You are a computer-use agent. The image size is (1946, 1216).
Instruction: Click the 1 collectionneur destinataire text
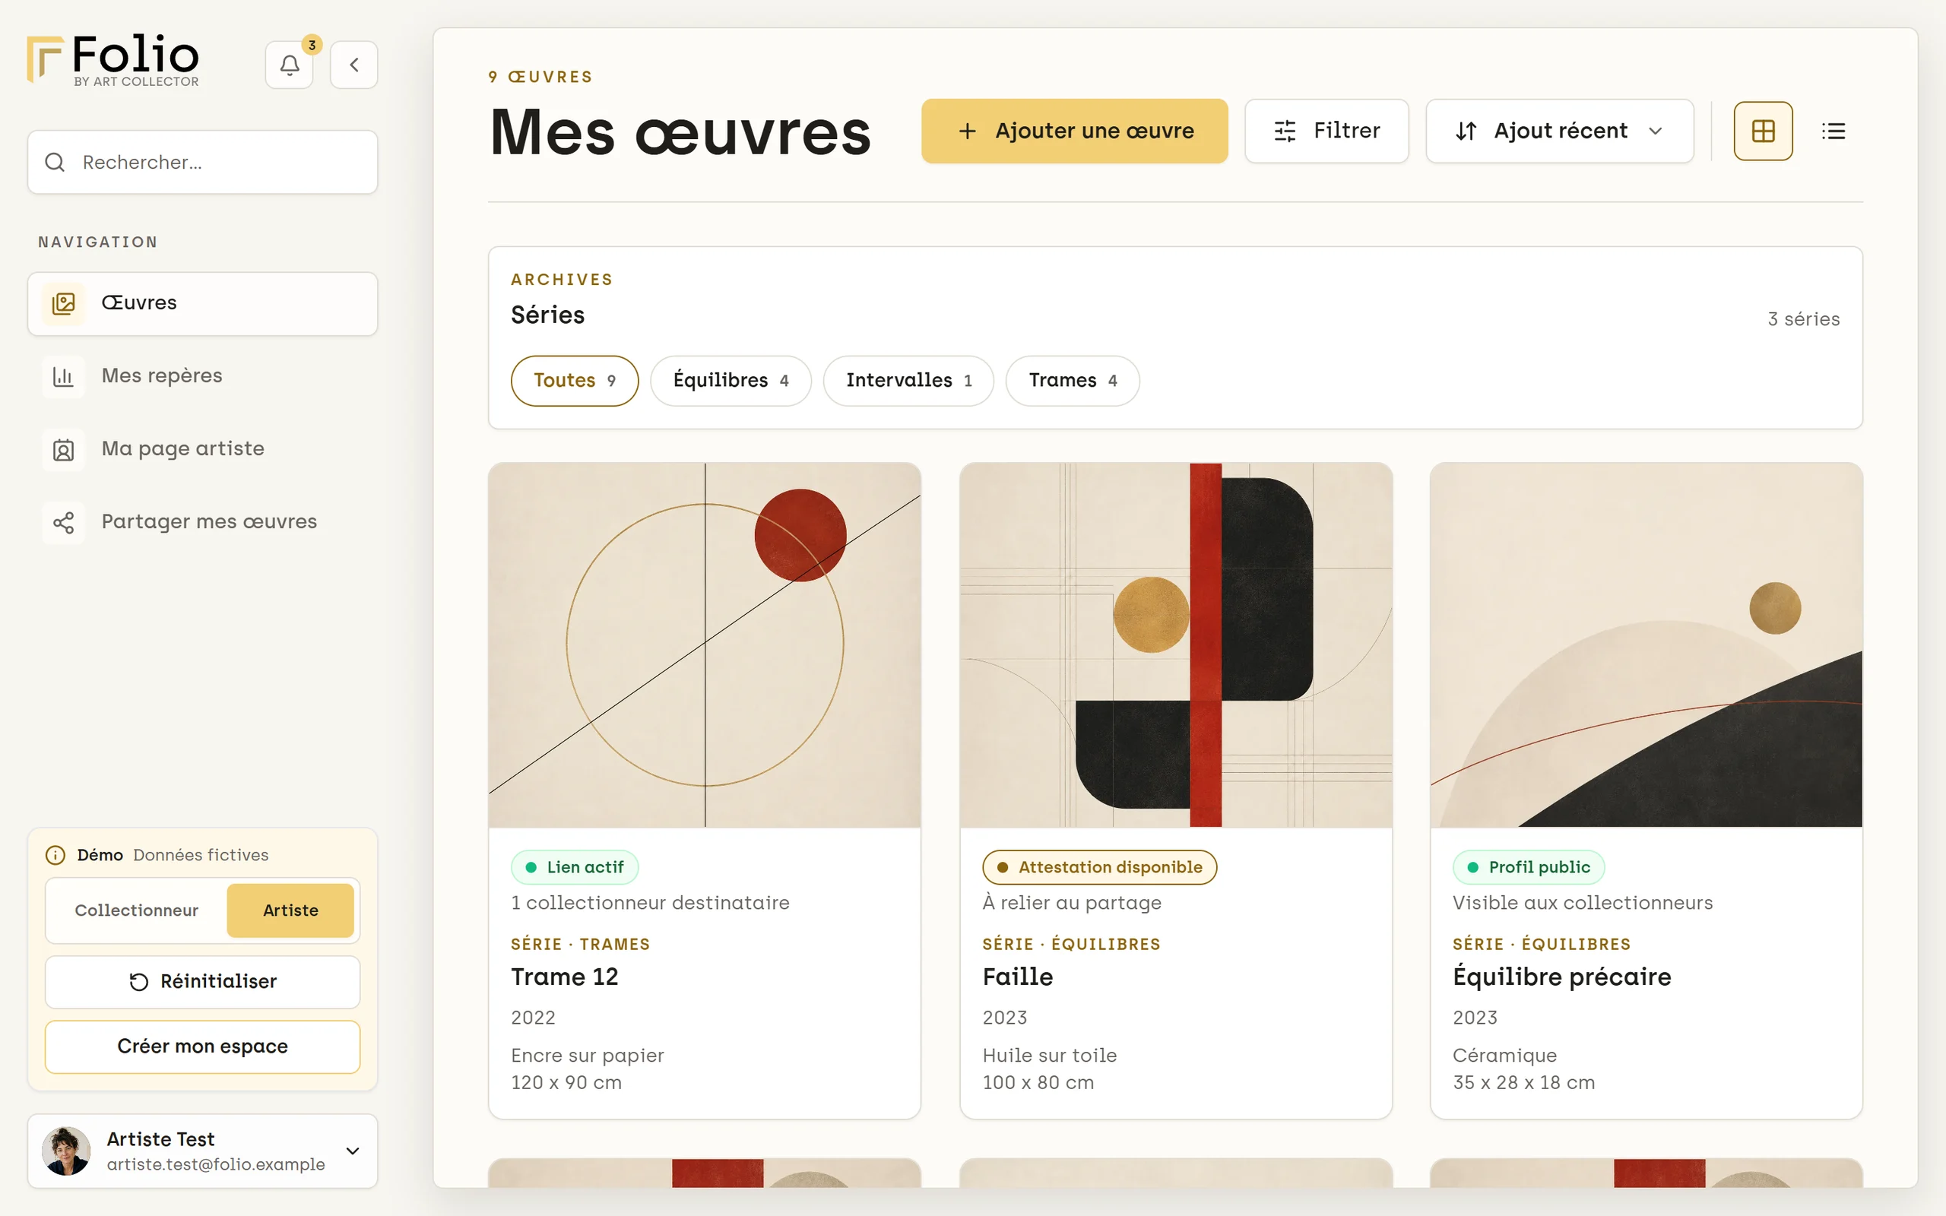[650, 903]
